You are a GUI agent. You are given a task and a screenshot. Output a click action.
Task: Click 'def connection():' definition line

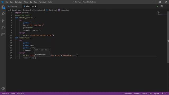[24, 38]
